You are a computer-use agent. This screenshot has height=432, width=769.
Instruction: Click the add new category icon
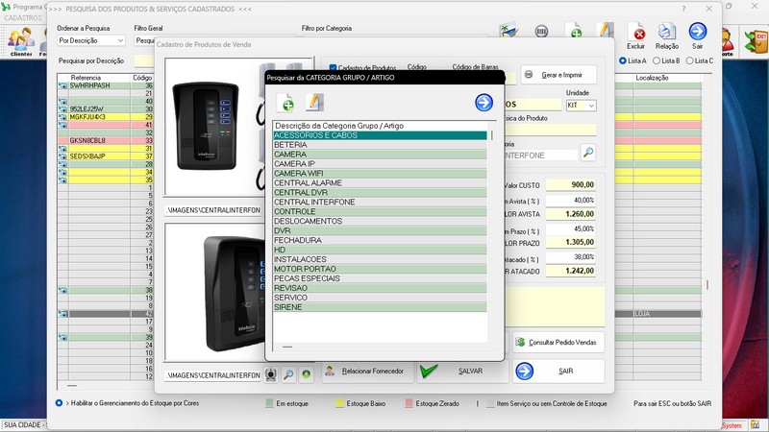click(x=285, y=103)
